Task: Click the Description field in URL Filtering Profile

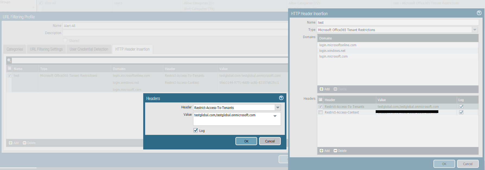Action: click(175, 33)
